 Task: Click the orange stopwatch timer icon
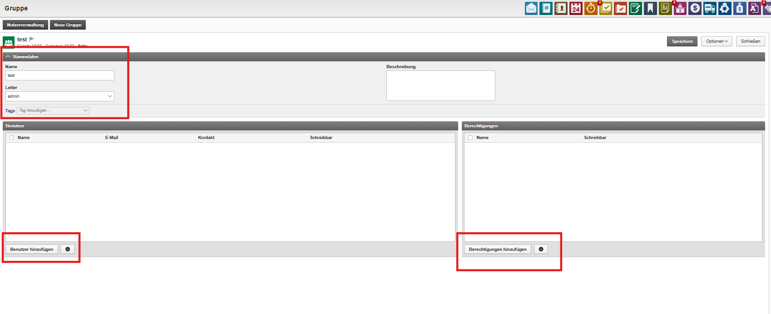(591, 8)
